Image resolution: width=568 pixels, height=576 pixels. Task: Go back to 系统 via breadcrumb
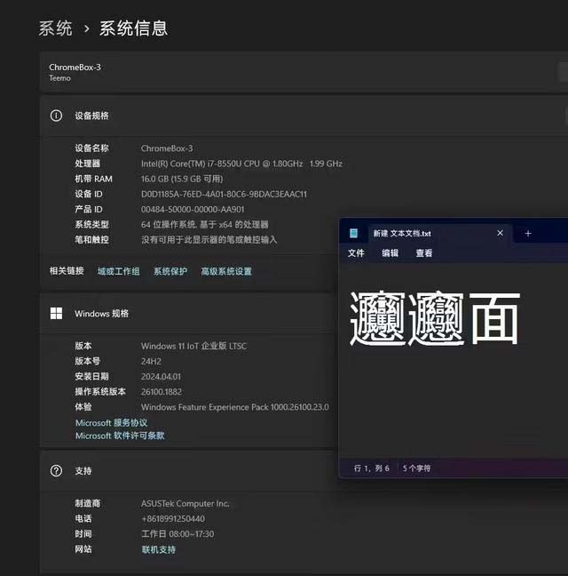pos(55,28)
